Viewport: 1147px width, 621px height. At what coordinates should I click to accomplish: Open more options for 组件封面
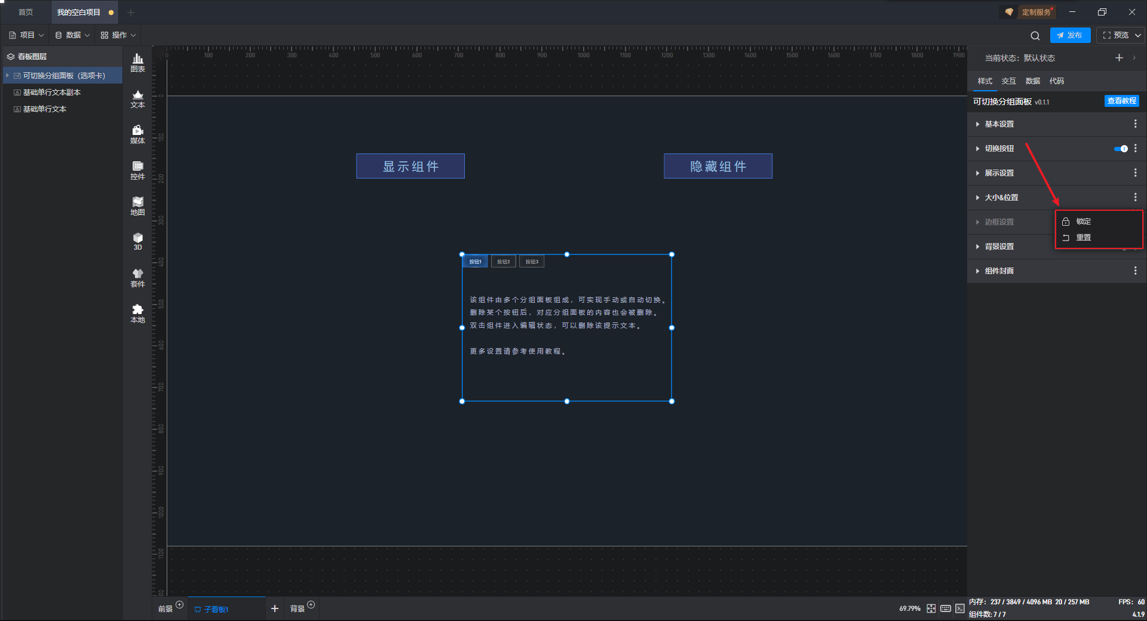(1135, 270)
